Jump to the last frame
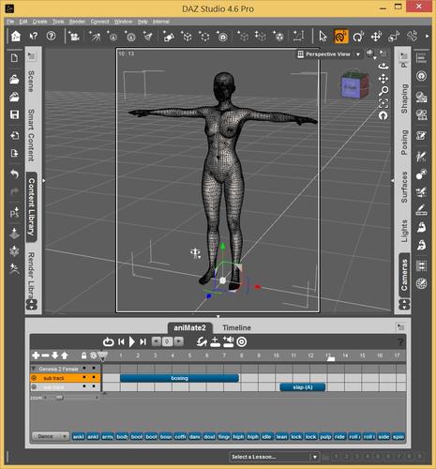This screenshot has height=469, width=436. point(143,341)
